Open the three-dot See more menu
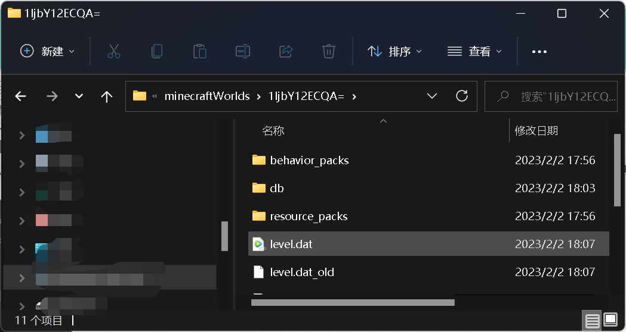The image size is (626, 332). pyautogui.click(x=539, y=51)
